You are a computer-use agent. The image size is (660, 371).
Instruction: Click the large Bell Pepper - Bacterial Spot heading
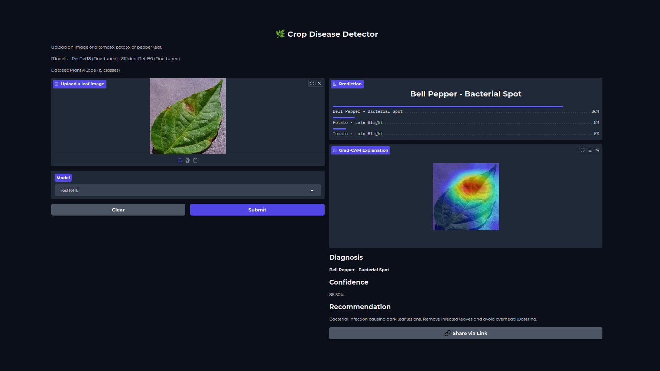click(x=466, y=94)
